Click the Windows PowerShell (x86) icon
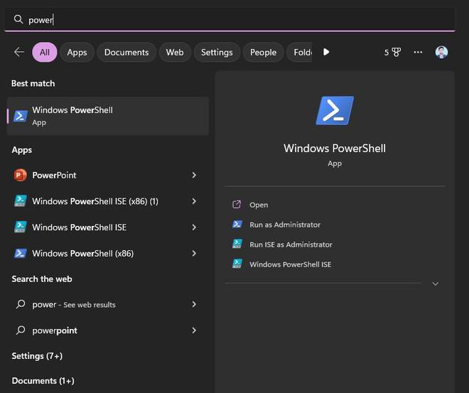The height and width of the screenshot is (393, 469). (21, 253)
